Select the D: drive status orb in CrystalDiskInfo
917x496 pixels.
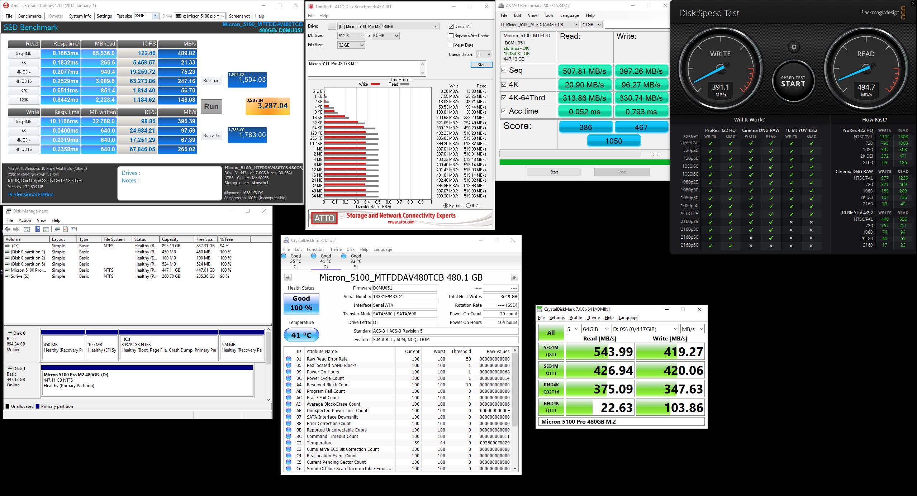tap(314, 256)
